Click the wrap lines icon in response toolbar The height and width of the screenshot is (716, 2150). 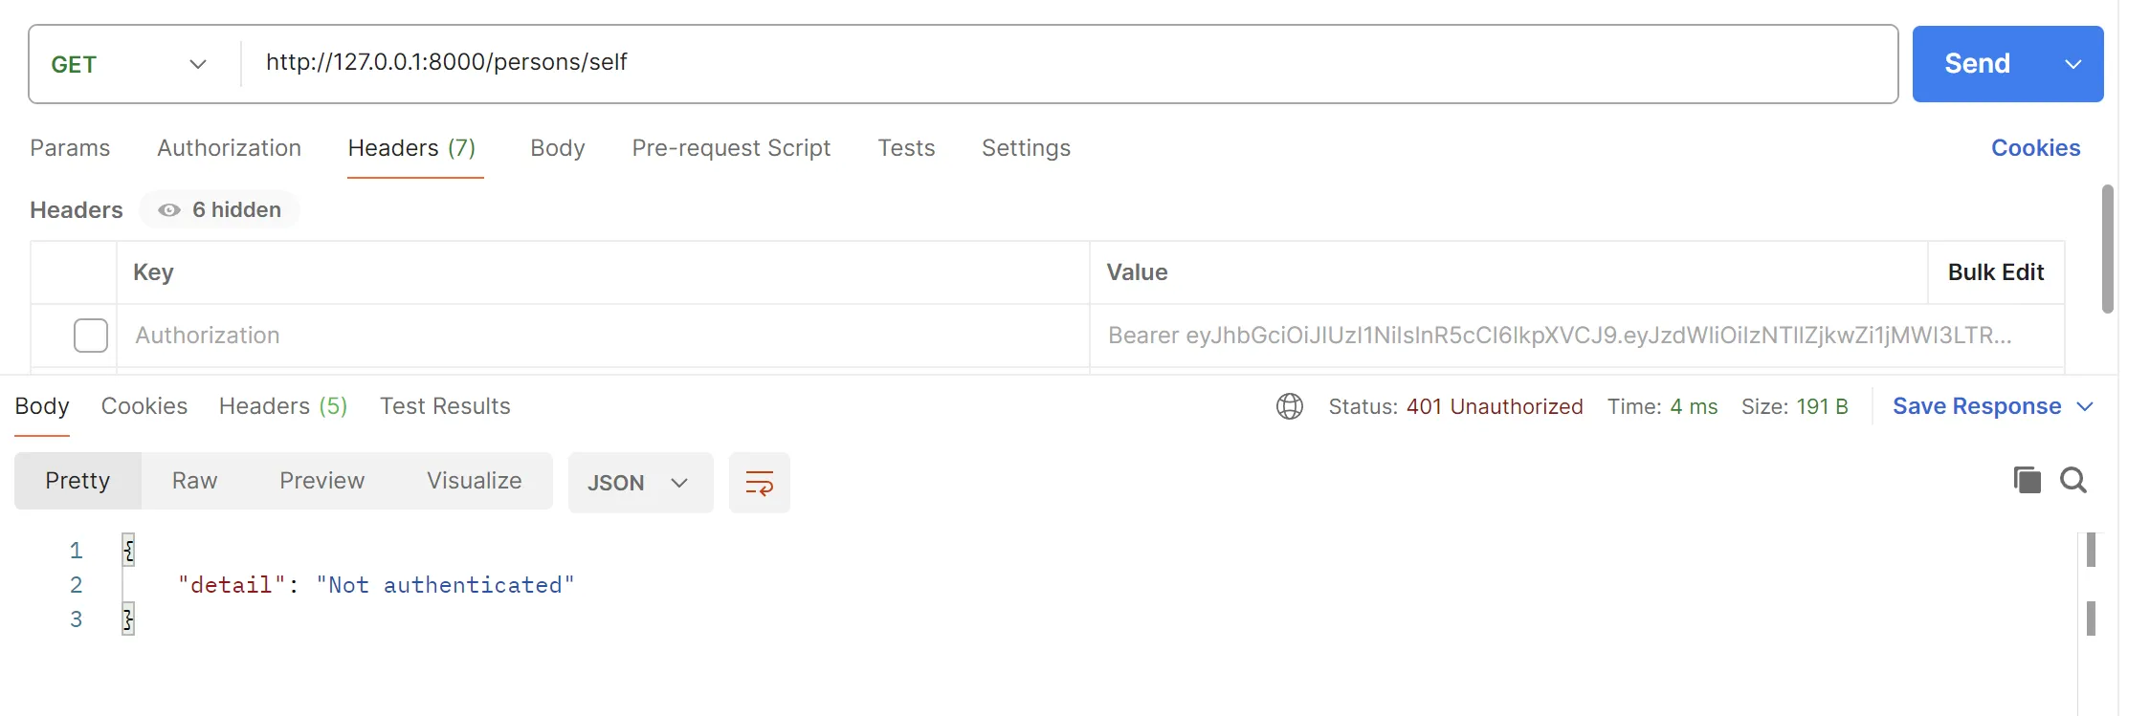759,483
